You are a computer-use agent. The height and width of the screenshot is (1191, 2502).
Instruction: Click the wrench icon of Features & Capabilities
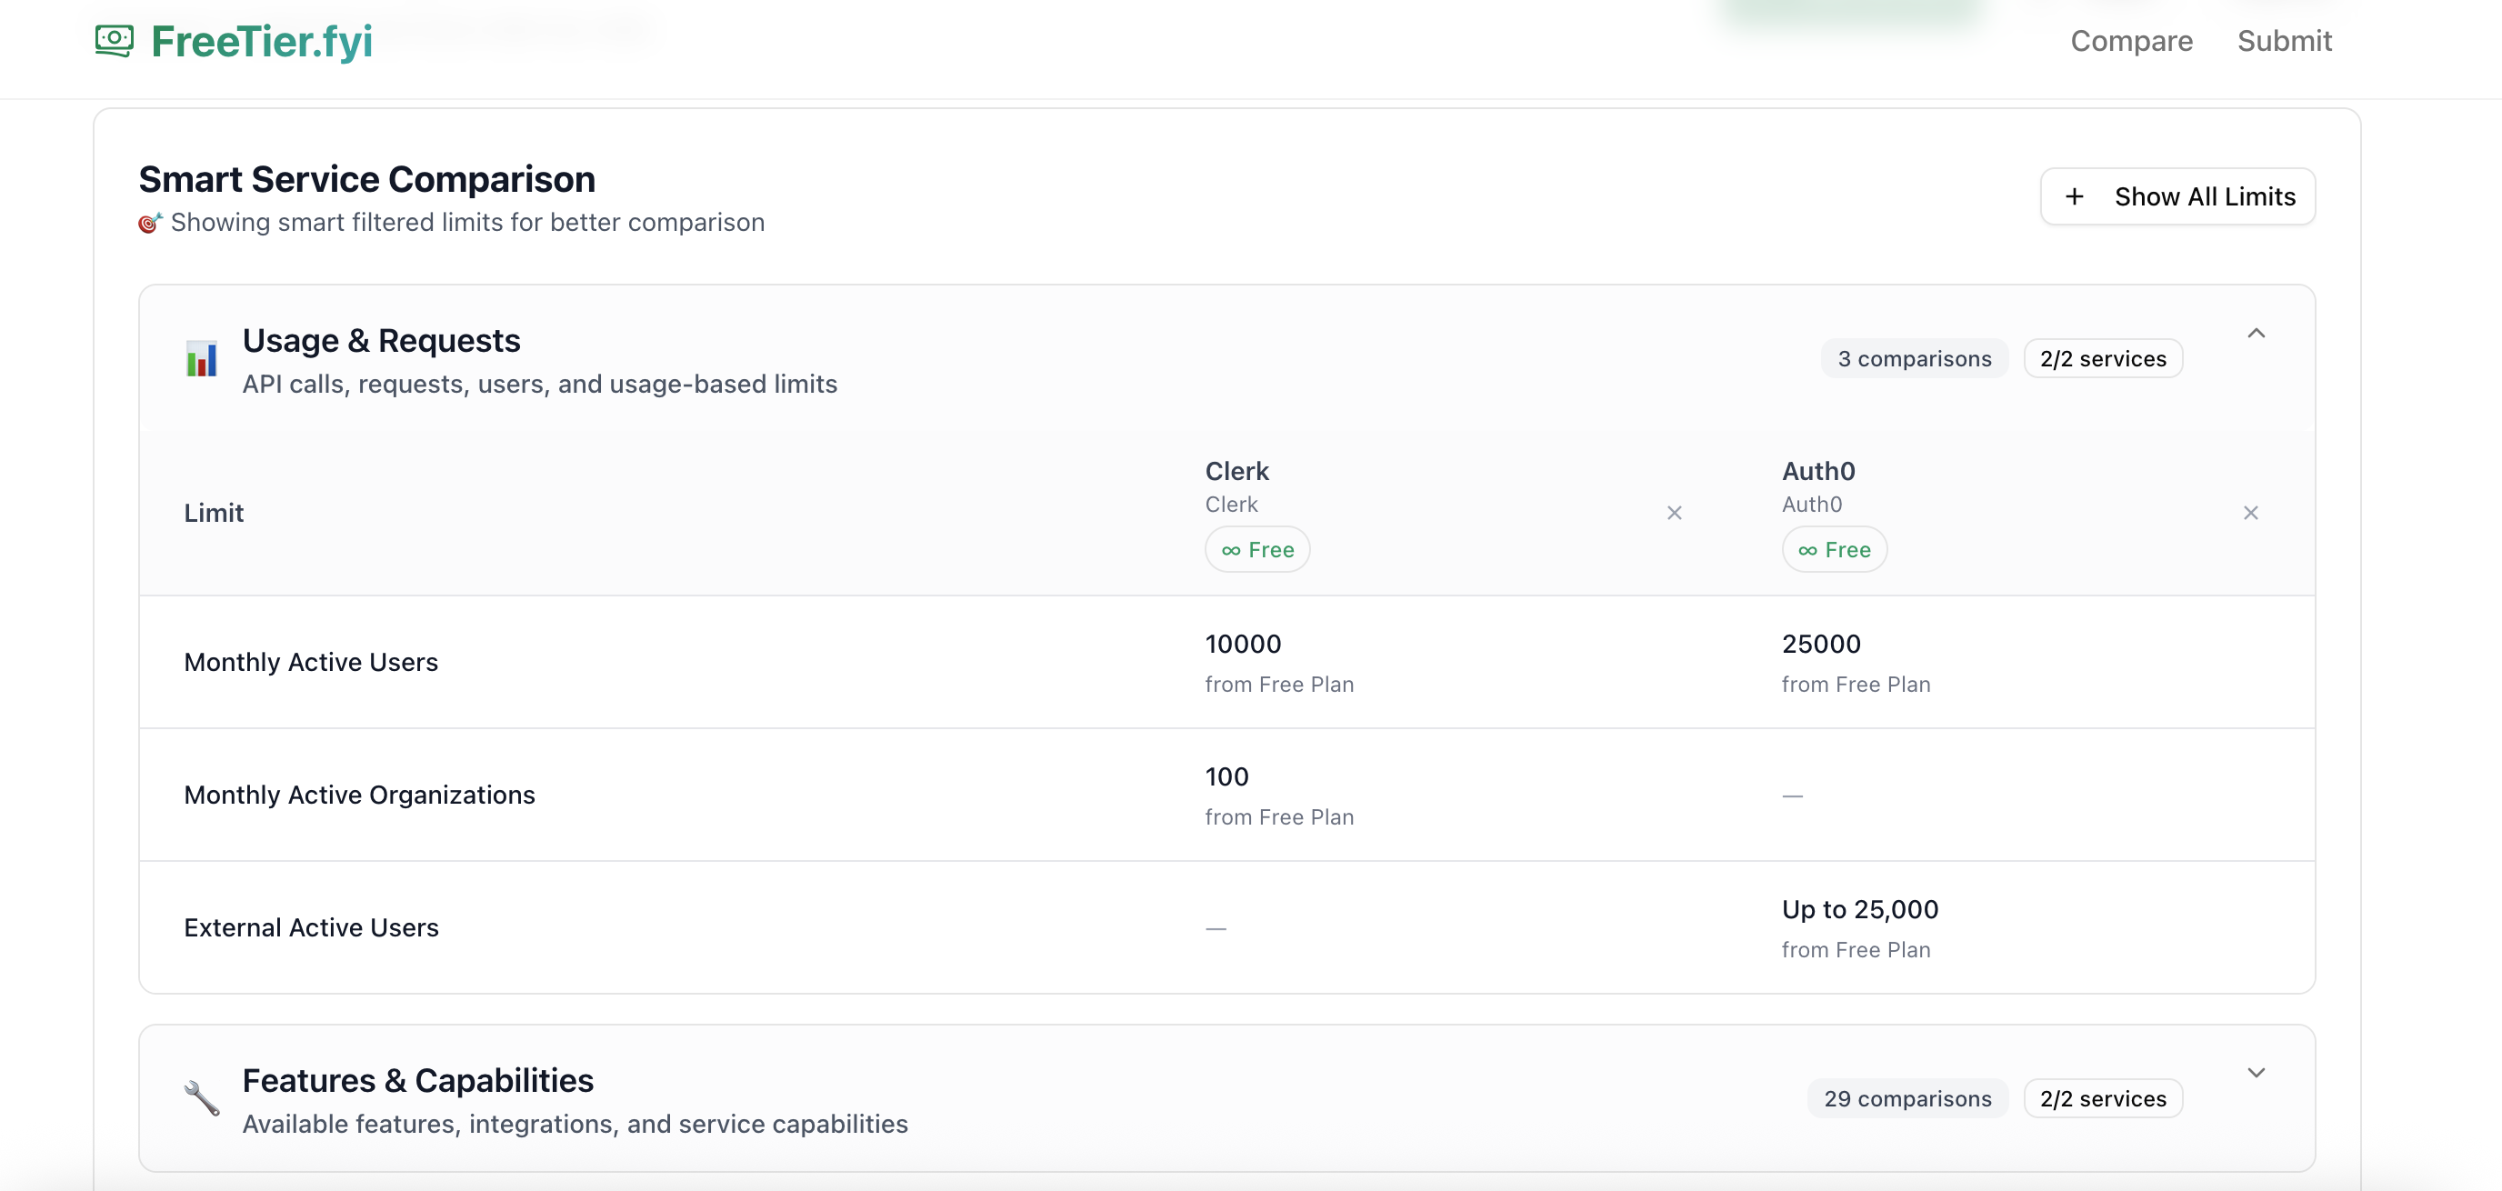pos(201,1097)
